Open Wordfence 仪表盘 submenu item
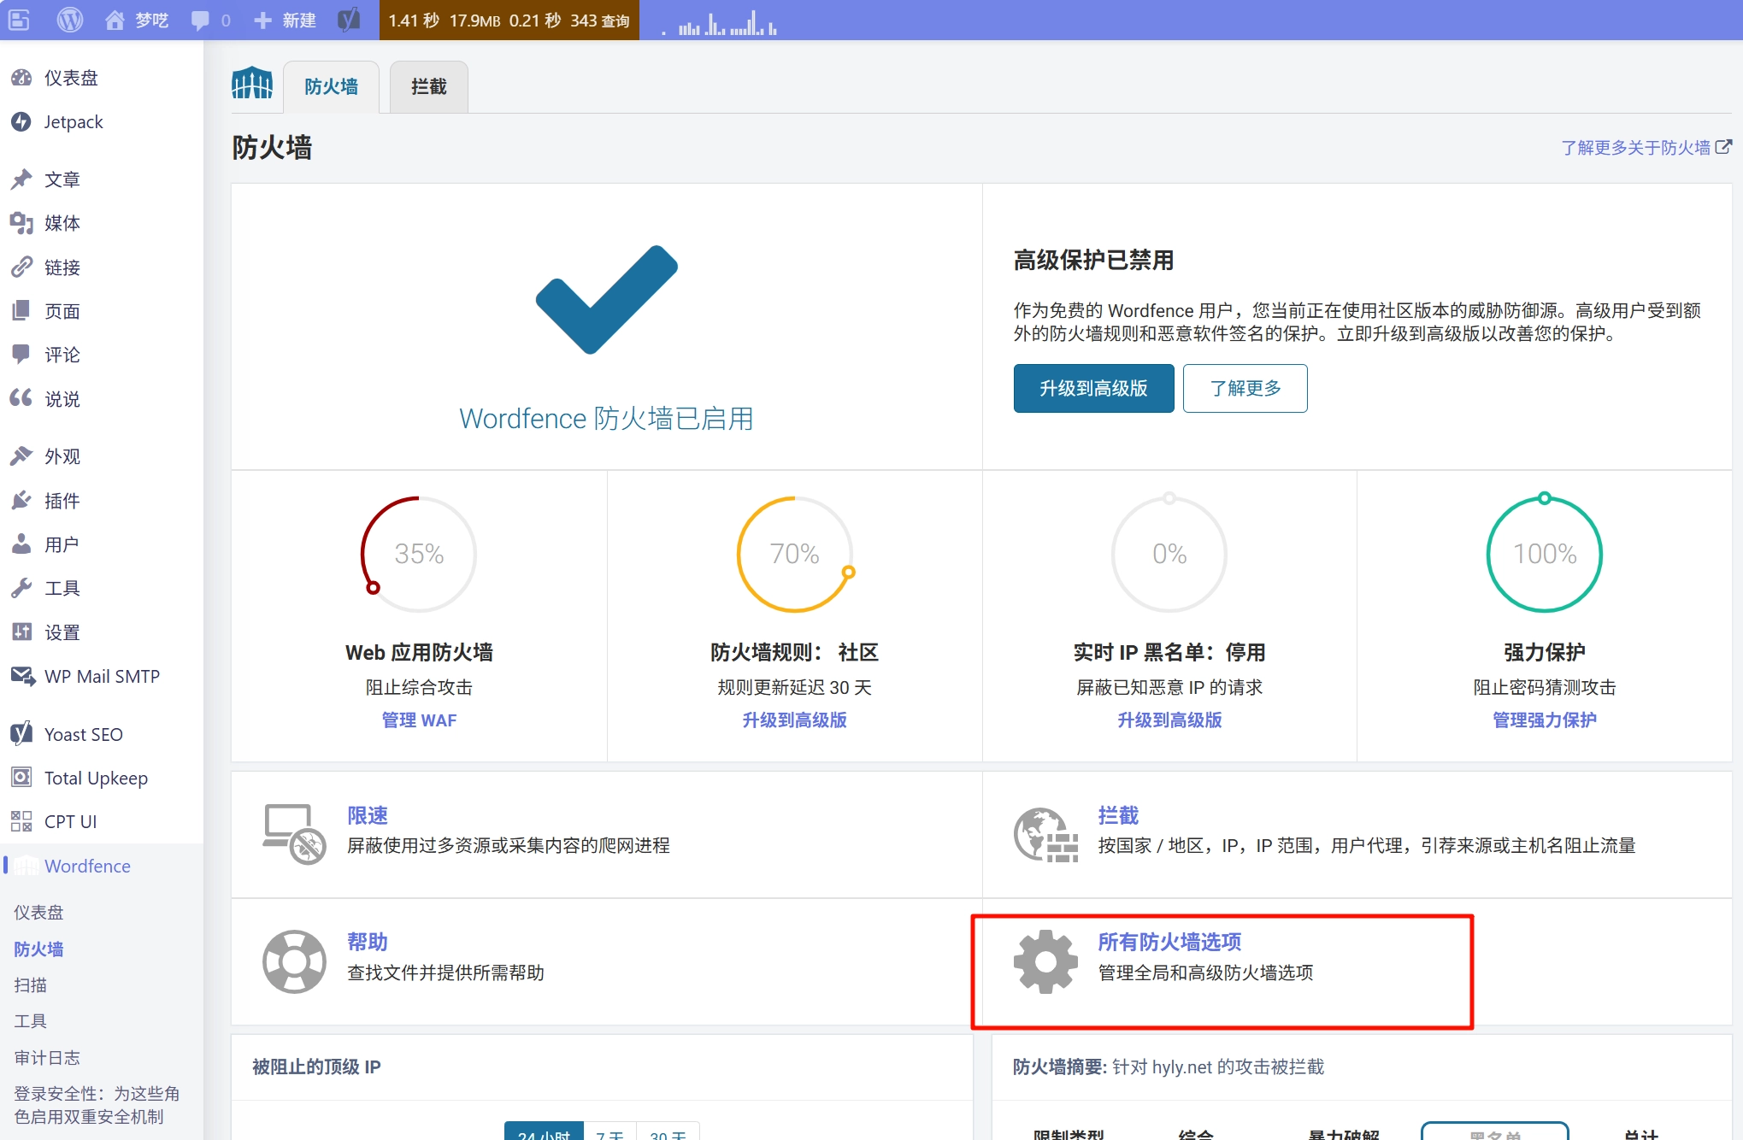This screenshot has height=1140, width=1743. (x=38, y=912)
